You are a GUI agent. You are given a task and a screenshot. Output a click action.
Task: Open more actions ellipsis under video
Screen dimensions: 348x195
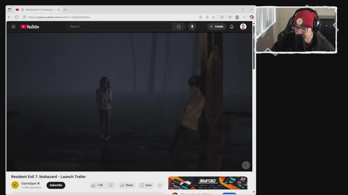point(160,185)
